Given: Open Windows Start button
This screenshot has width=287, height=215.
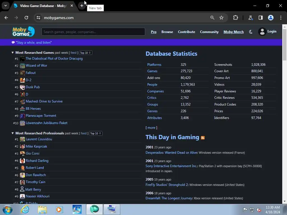Looking at the screenshot, I should pyautogui.click(x=8, y=209).
